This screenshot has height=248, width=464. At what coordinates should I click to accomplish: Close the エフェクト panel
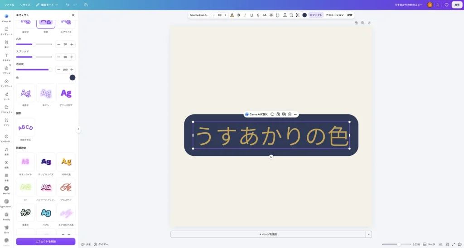click(x=73, y=15)
